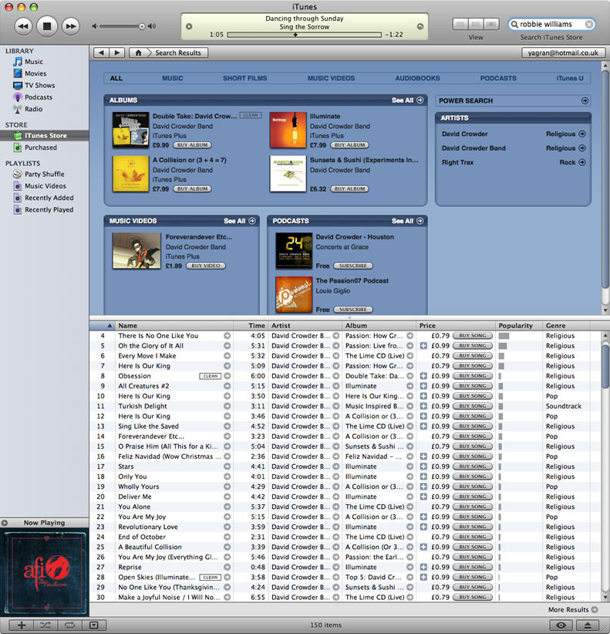Go forward with the store forward arrow

[x=117, y=53]
